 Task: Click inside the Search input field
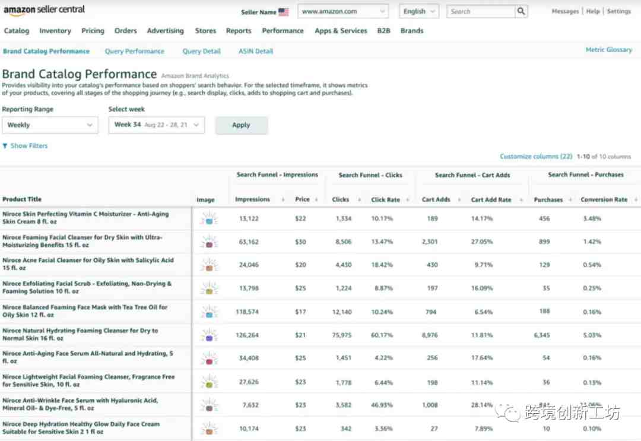coord(481,11)
